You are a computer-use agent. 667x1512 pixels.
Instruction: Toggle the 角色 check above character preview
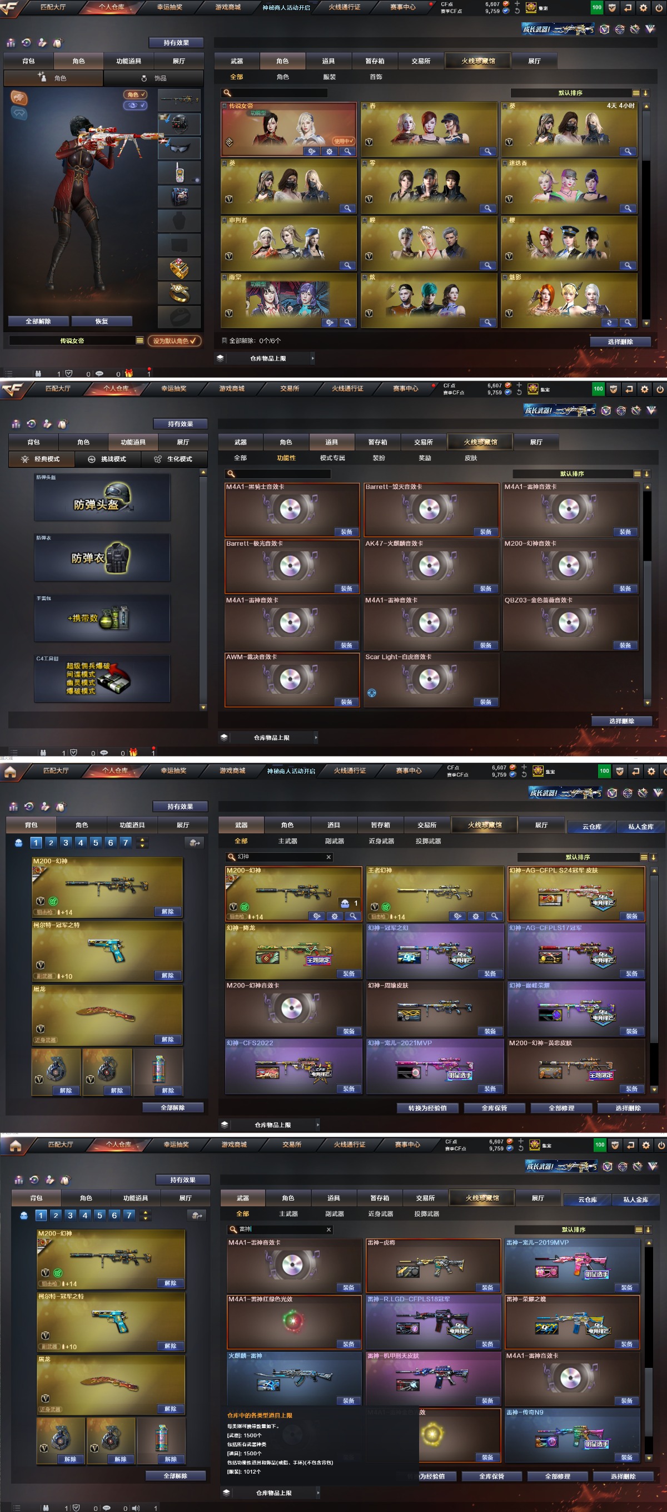(136, 95)
